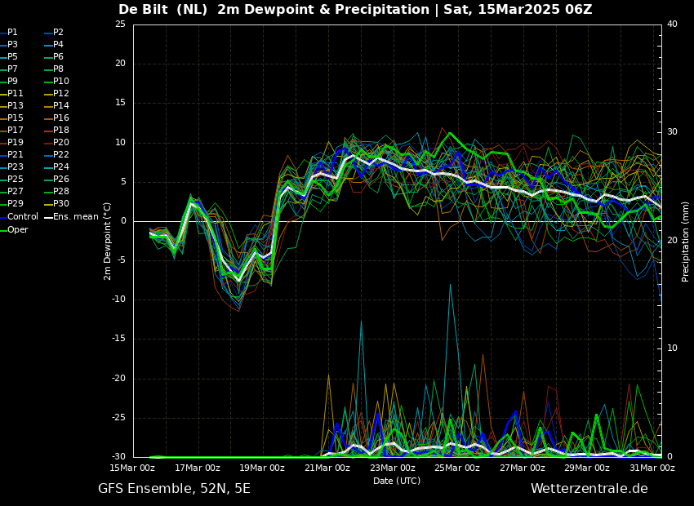Click the GFS Ensemble, 52N, 5E caption
694x506 pixels.
pyautogui.click(x=174, y=489)
